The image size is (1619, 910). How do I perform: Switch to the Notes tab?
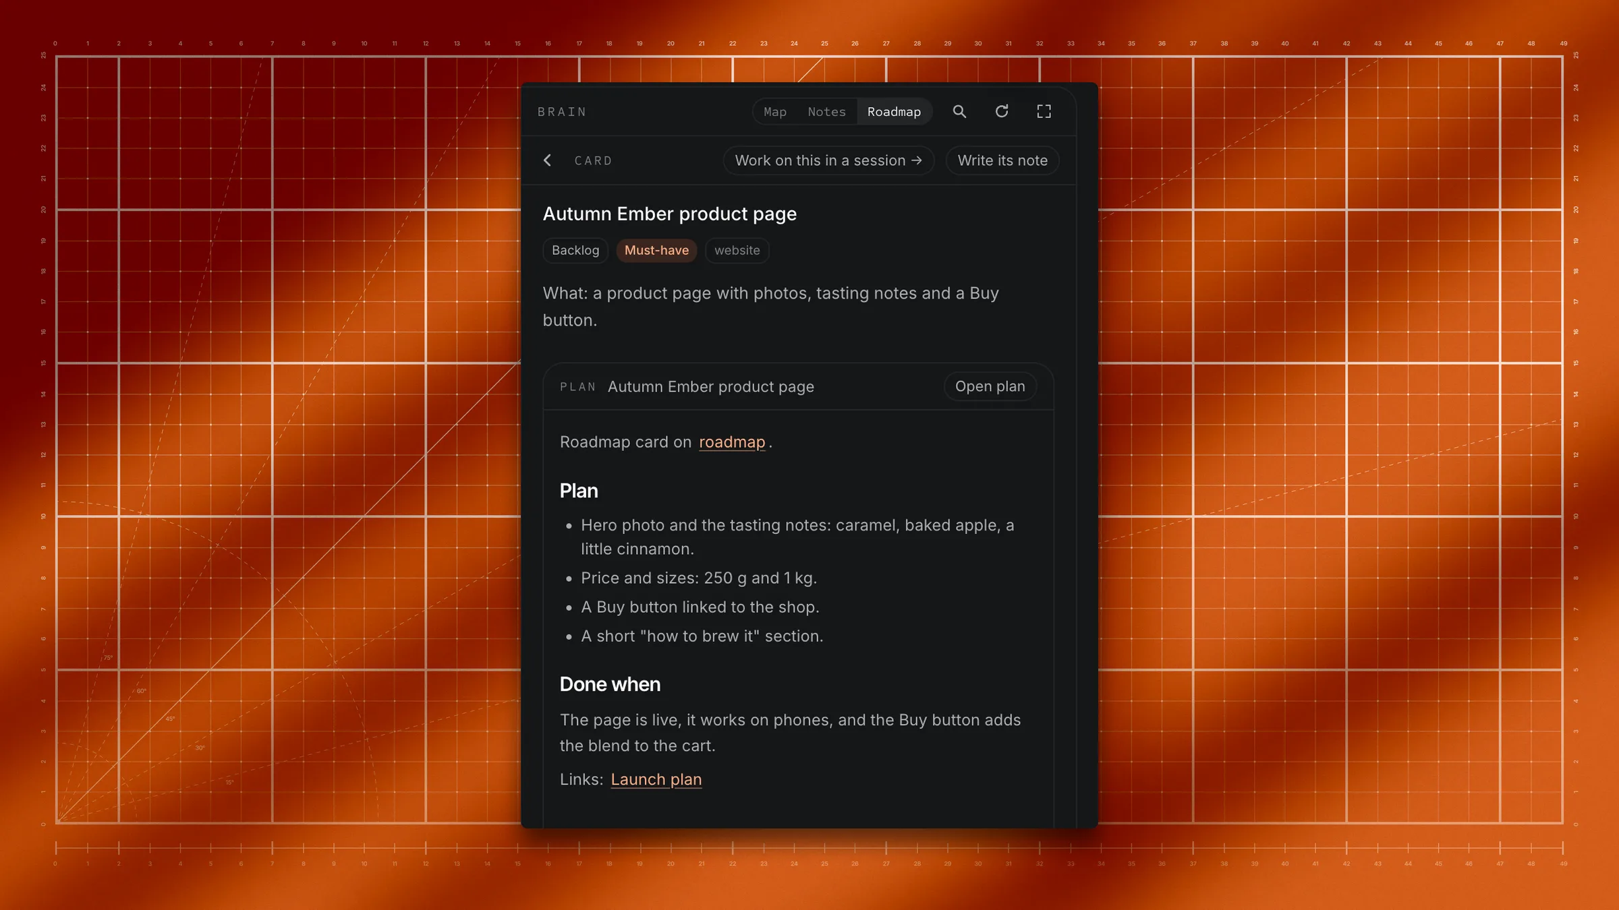click(826, 112)
